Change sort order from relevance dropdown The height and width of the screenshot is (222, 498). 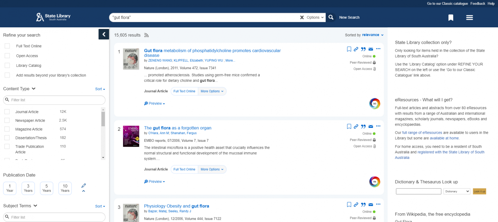pos(373,35)
